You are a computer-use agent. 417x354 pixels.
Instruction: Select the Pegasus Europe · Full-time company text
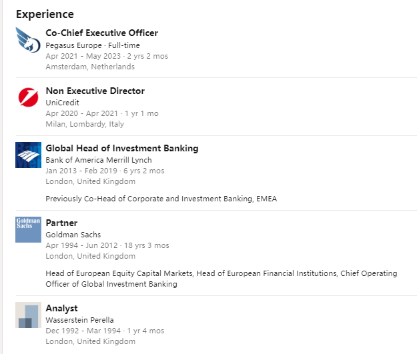click(x=93, y=45)
